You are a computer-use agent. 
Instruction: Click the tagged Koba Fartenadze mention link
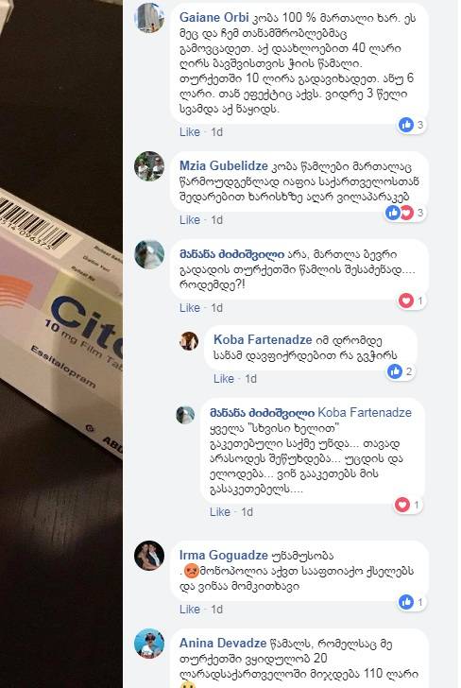(365, 412)
